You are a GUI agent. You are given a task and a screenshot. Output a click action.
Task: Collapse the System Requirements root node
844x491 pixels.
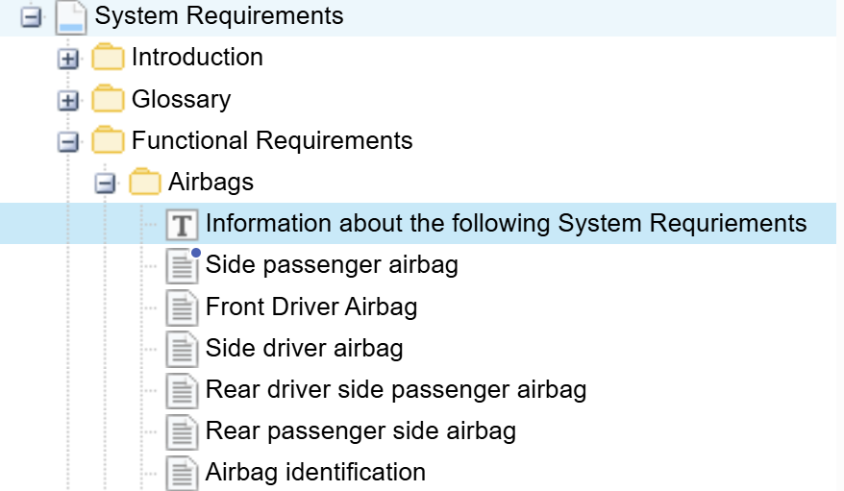[x=31, y=17]
